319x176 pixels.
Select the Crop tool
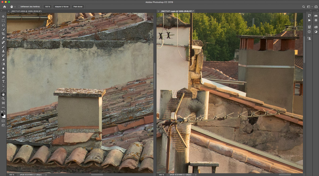click(x=3, y=34)
